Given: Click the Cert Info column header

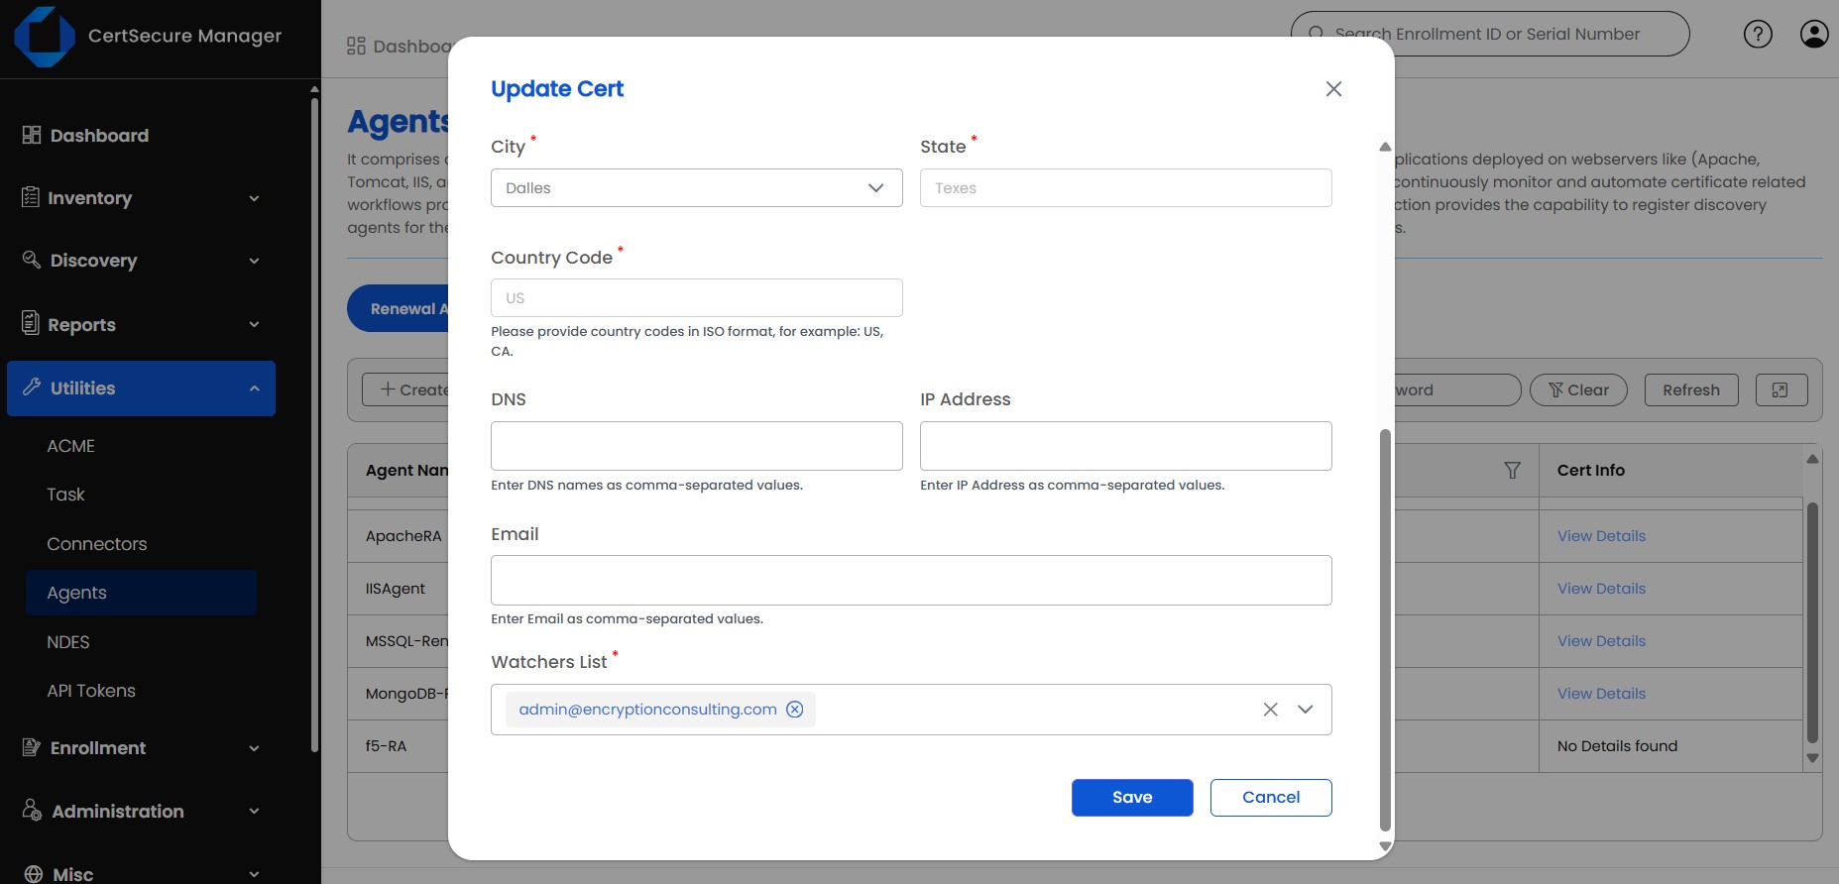Looking at the screenshot, I should pyautogui.click(x=1591, y=471).
